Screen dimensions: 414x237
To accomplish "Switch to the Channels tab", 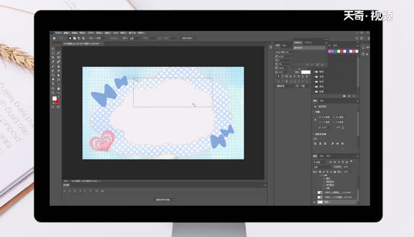I will 322,156.
